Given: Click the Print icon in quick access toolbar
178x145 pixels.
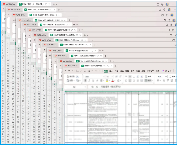Looking at the screenshot, I should (x=85, y=71).
